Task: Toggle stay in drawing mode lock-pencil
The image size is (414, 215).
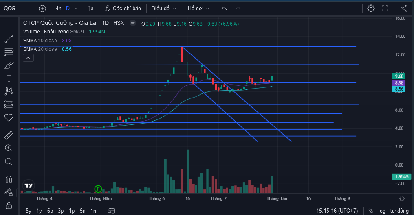Action: (9, 192)
